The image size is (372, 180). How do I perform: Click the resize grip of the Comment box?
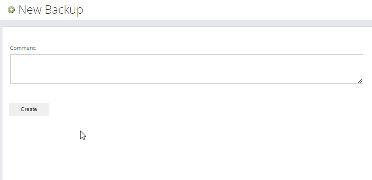pyautogui.click(x=360, y=81)
